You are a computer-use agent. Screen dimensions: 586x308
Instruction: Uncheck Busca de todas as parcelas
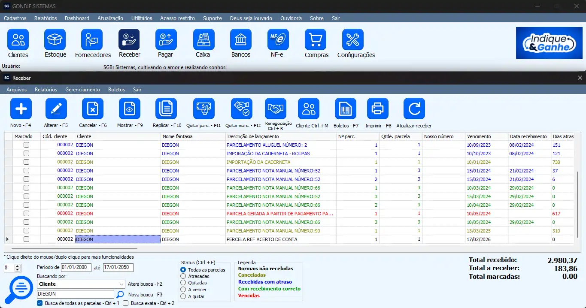40,303
